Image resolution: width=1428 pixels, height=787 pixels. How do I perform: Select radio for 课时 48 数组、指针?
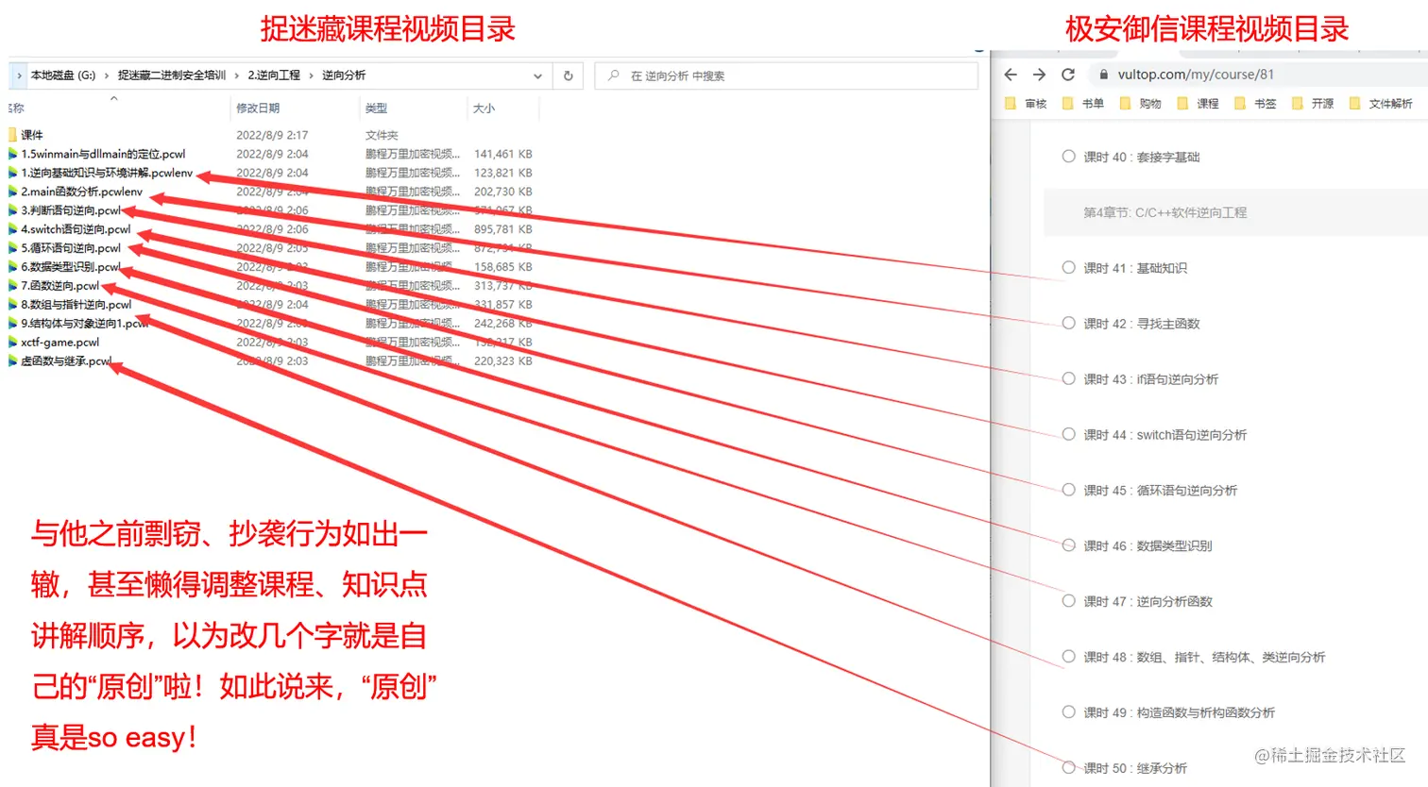tap(1068, 657)
